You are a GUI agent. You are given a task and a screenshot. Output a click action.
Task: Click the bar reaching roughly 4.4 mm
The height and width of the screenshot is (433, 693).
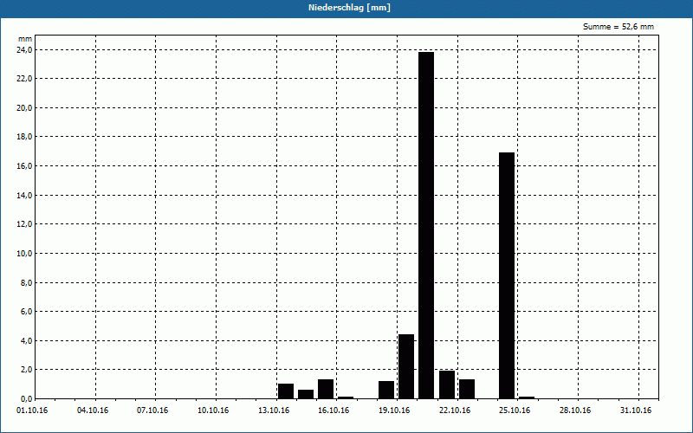406,366
